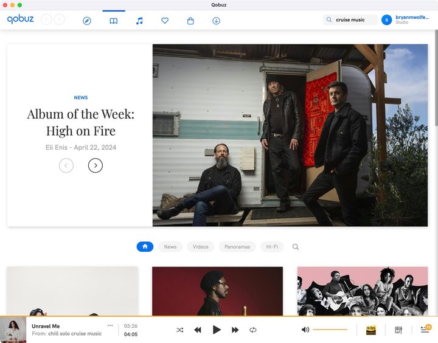Mute with the speaker volume icon

pyautogui.click(x=305, y=330)
